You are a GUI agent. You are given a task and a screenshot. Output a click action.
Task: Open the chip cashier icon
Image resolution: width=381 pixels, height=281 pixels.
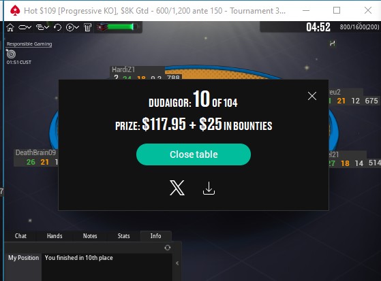coord(87,27)
